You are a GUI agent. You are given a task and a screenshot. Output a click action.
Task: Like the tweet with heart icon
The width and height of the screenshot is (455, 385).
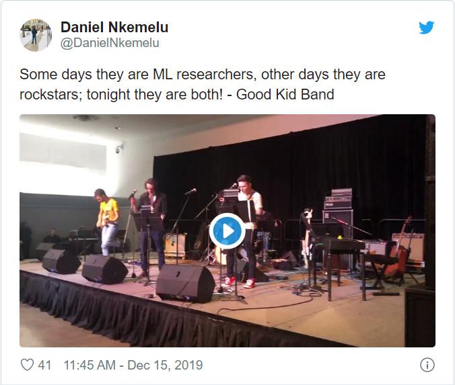pyautogui.click(x=28, y=365)
